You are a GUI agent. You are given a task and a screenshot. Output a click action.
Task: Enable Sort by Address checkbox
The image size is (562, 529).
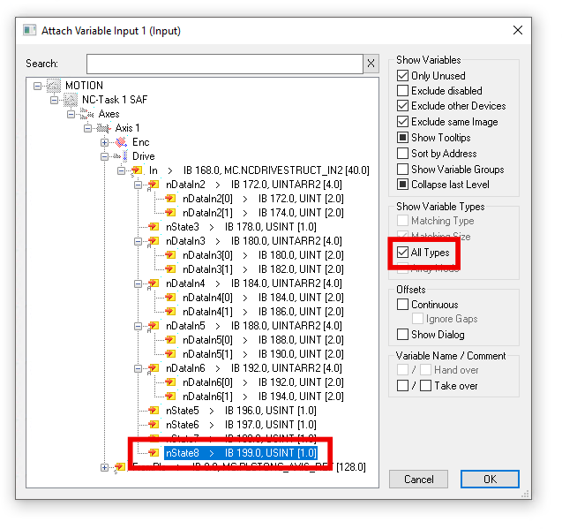[402, 154]
